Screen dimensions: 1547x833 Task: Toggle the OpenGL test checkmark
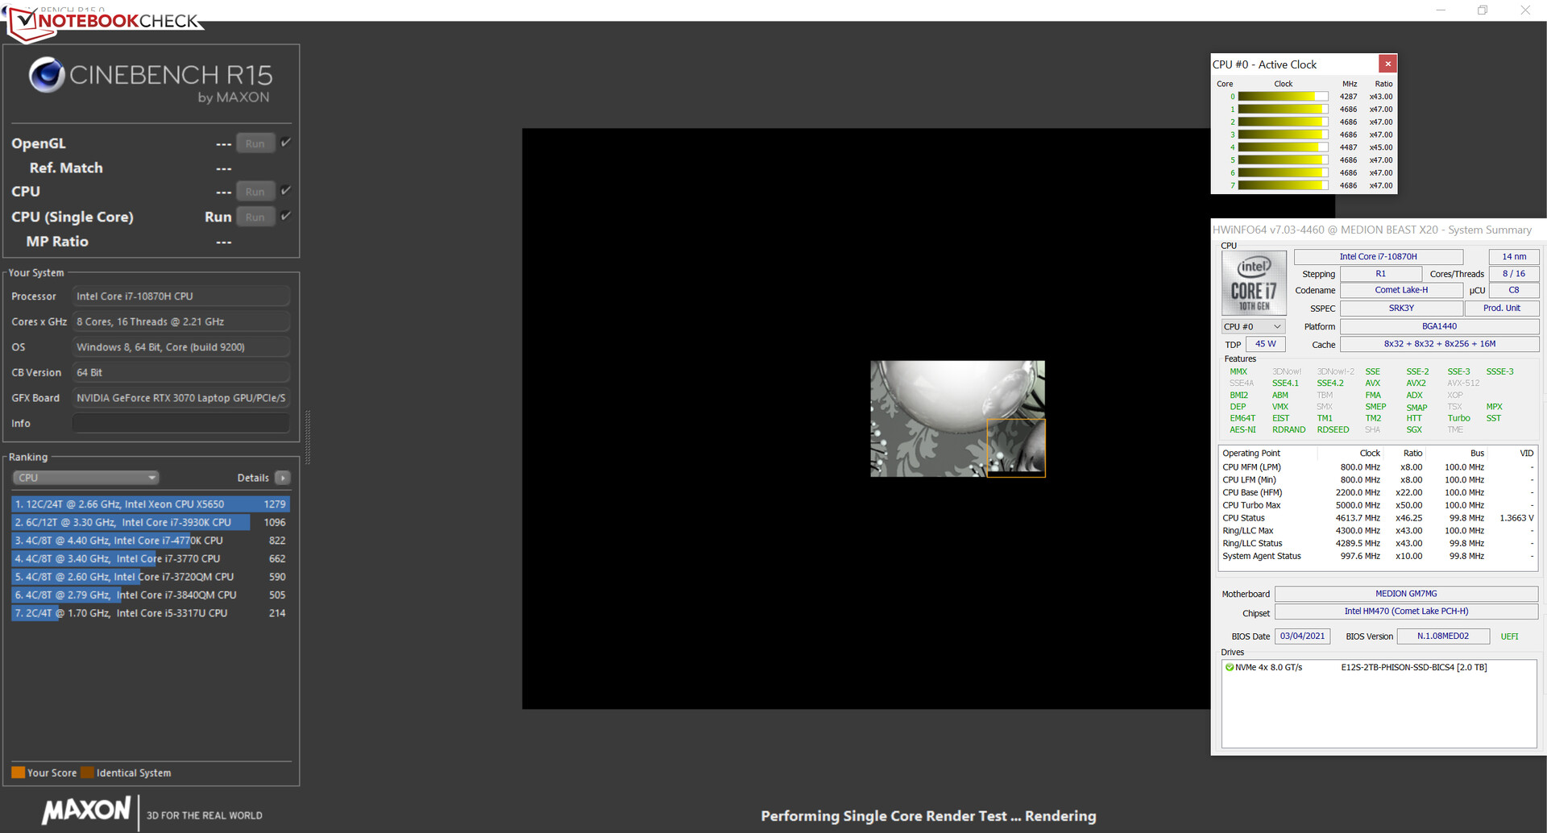click(286, 143)
